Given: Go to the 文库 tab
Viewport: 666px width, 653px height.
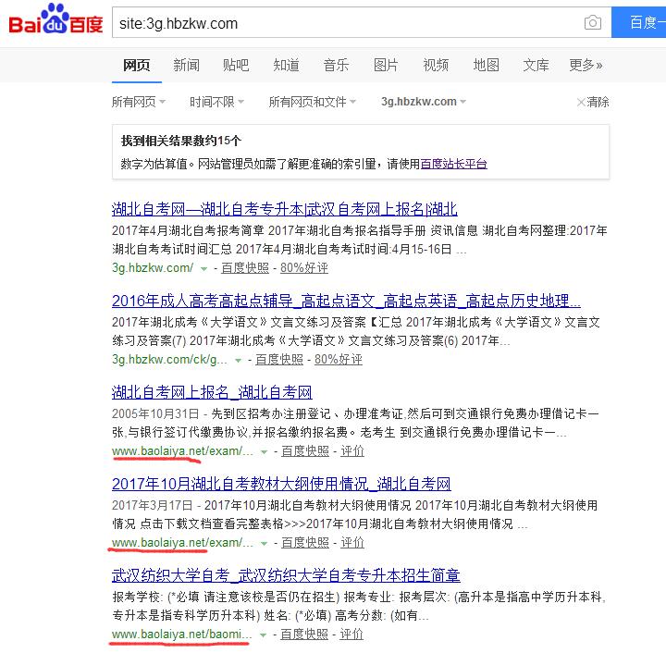Looking at the screenshot, I should 536,65.
